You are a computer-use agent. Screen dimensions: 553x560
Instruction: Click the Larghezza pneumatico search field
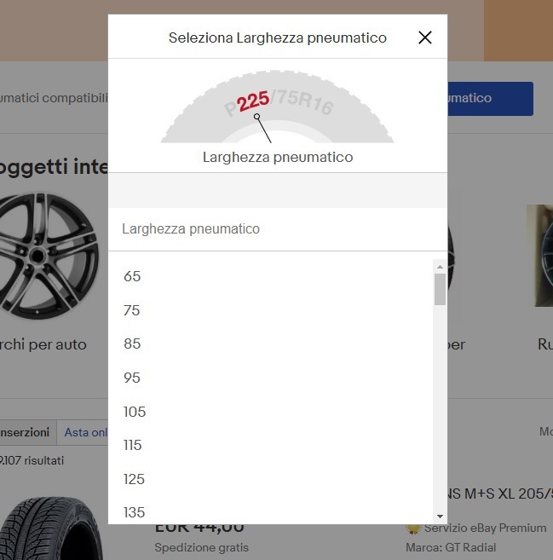coord(278,229)
